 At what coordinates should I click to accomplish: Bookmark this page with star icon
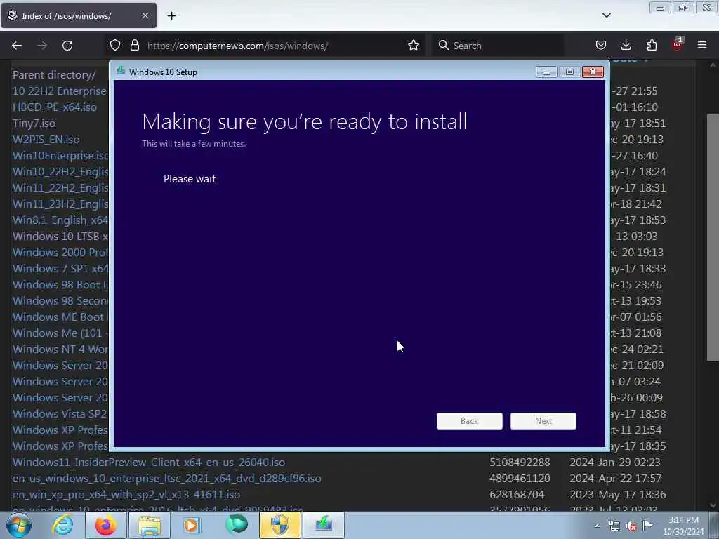tap(414, 45)
